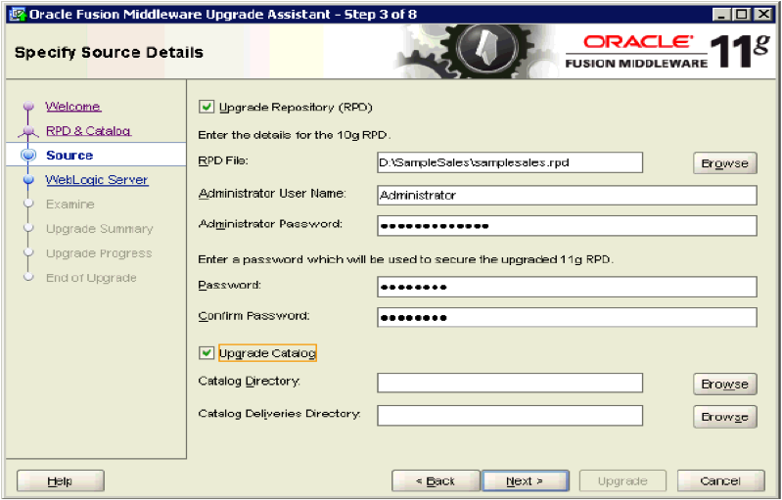
Task: Click Browse next to Catalog Directory
Action: coord(724,384)
